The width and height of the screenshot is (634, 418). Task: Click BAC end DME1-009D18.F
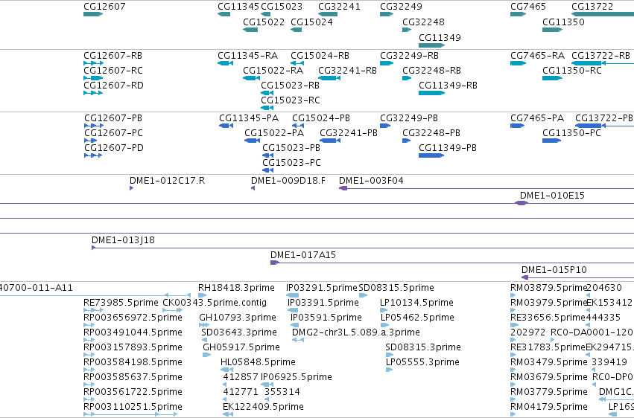tap(253, 188)
